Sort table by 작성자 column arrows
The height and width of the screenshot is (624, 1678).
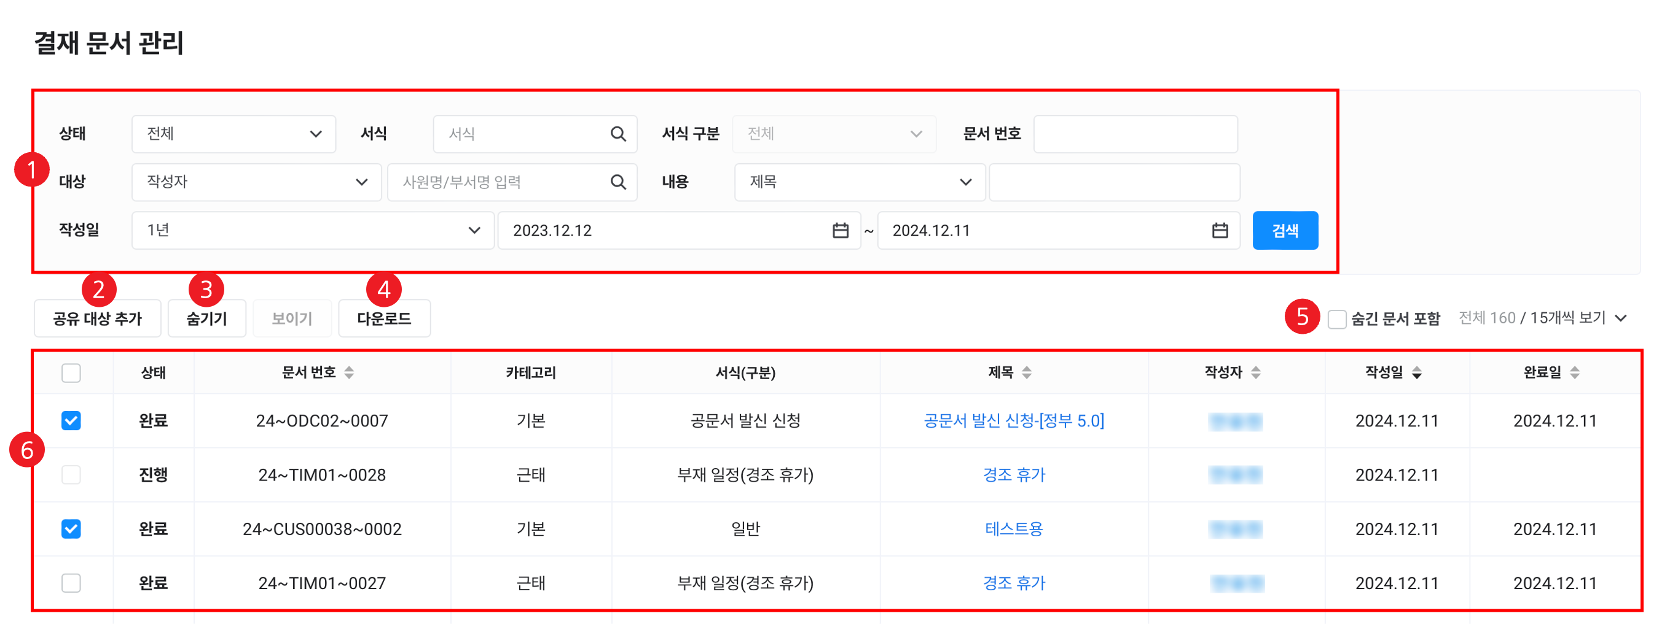click(1256, 372)
